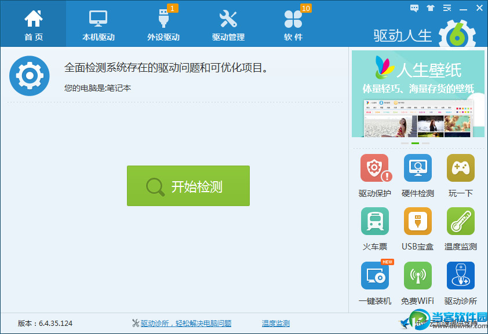Click the badge 1 on 外设驱动 tab
488x334 pixels.
(172, 8)
